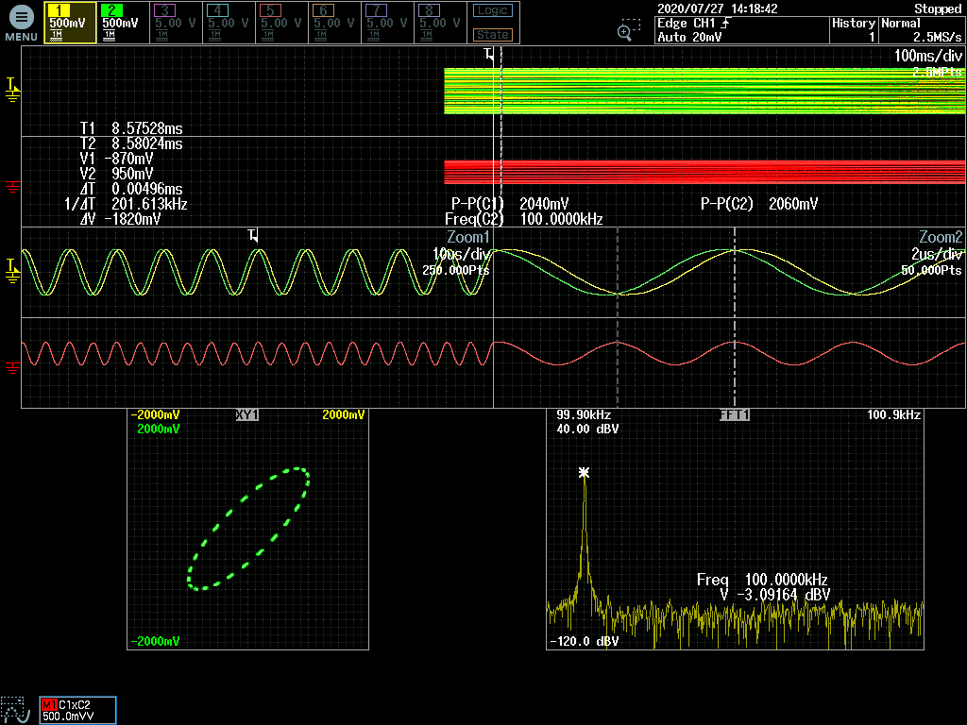Toggle channel 2 500mV display
The width and height of the screenshot is (967, 725).
point(123,23)
